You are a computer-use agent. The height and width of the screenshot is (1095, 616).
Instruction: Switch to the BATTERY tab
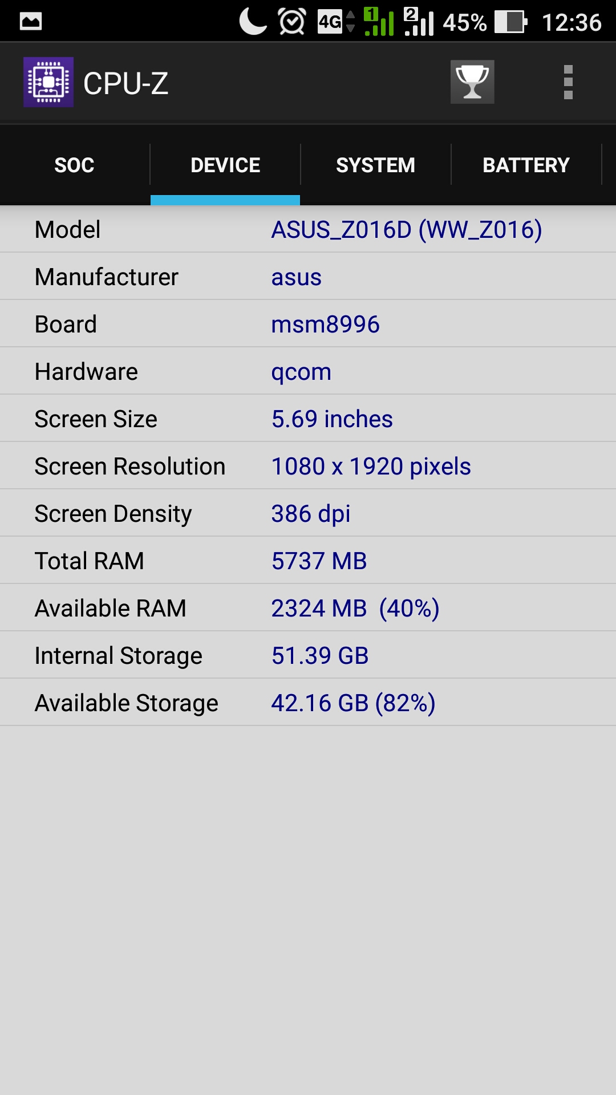tap(526, 165)
